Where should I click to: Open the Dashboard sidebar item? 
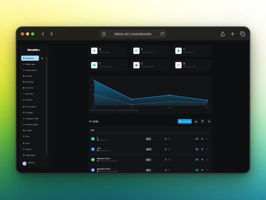[x=30, y=58]
